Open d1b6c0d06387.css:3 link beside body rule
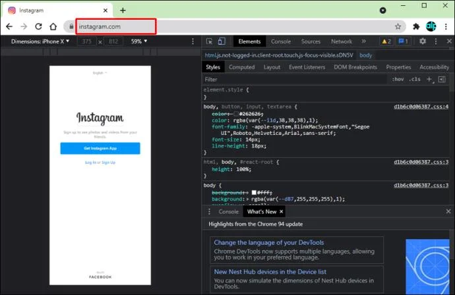 [421, 185]
